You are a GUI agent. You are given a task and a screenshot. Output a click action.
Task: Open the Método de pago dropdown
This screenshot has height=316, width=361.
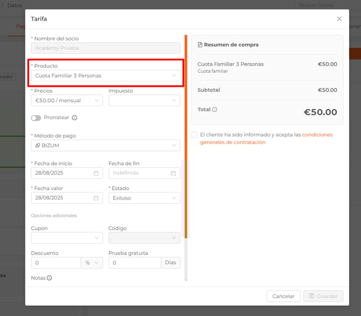click(x=105, y=146)
